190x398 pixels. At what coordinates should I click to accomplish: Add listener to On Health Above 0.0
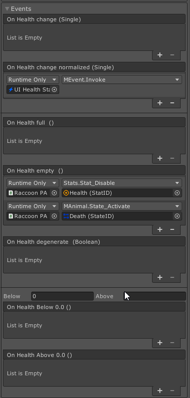click(160, 391)
